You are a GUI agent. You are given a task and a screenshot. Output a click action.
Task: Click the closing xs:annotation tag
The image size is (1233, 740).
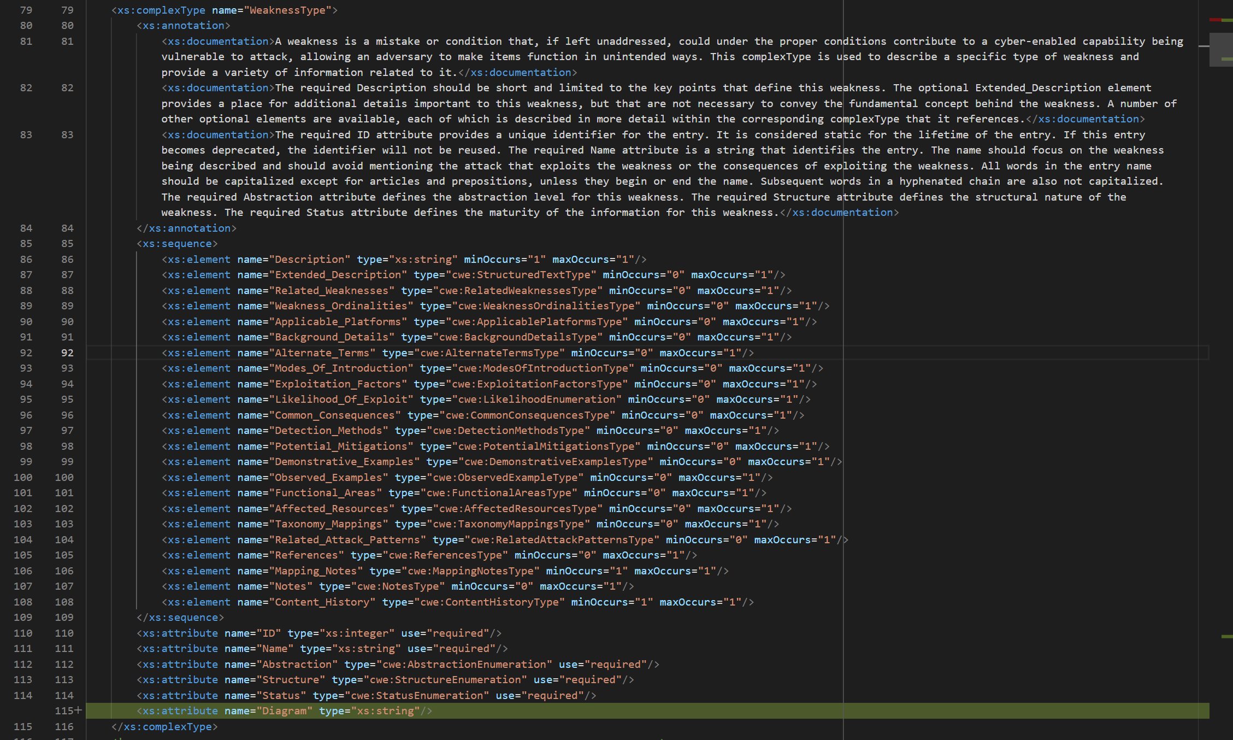[186, 228]
